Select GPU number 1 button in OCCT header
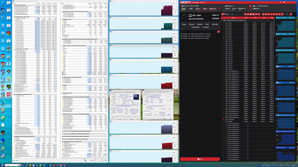The width and height of the screenshot is (298, 167). (x=250, y=6)
